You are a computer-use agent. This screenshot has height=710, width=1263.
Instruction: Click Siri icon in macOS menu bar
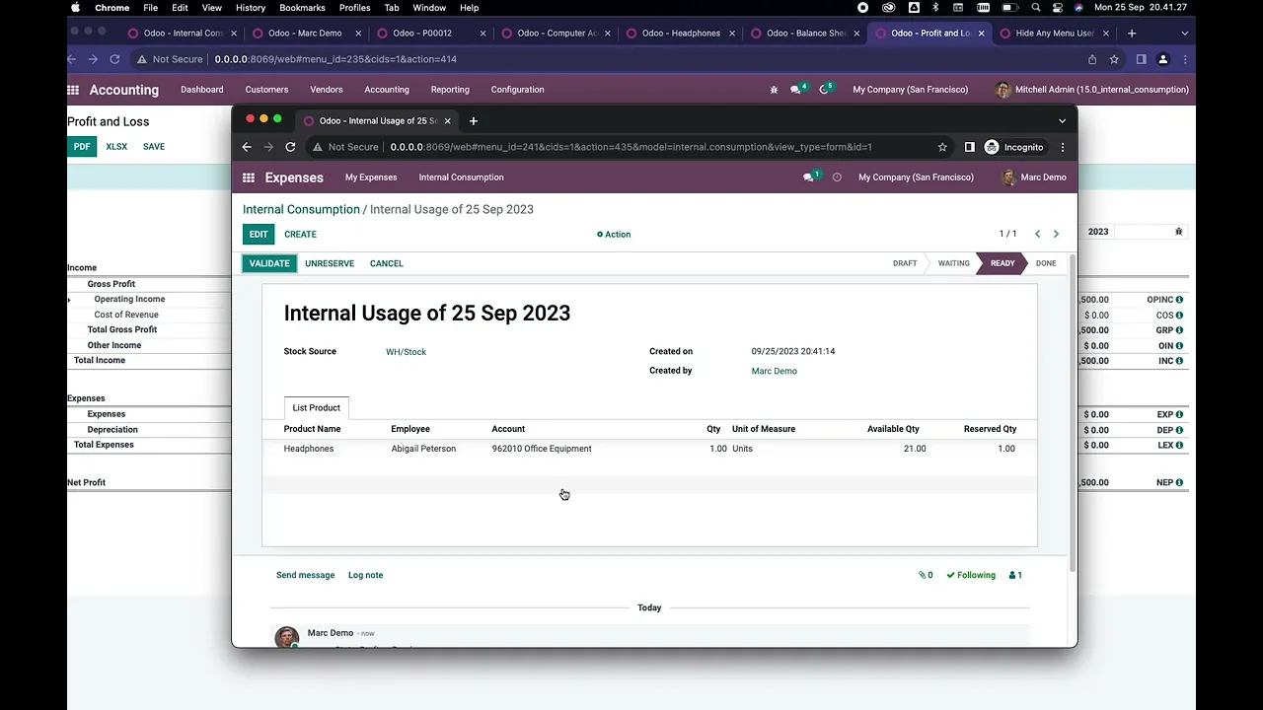pos(1078,8)
